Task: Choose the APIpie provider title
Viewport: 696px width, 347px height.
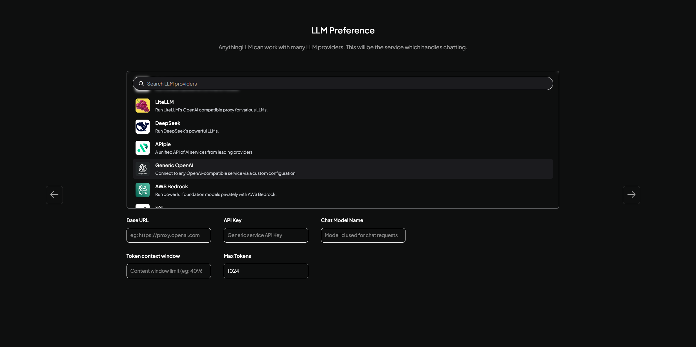Action: pos(163,144)
